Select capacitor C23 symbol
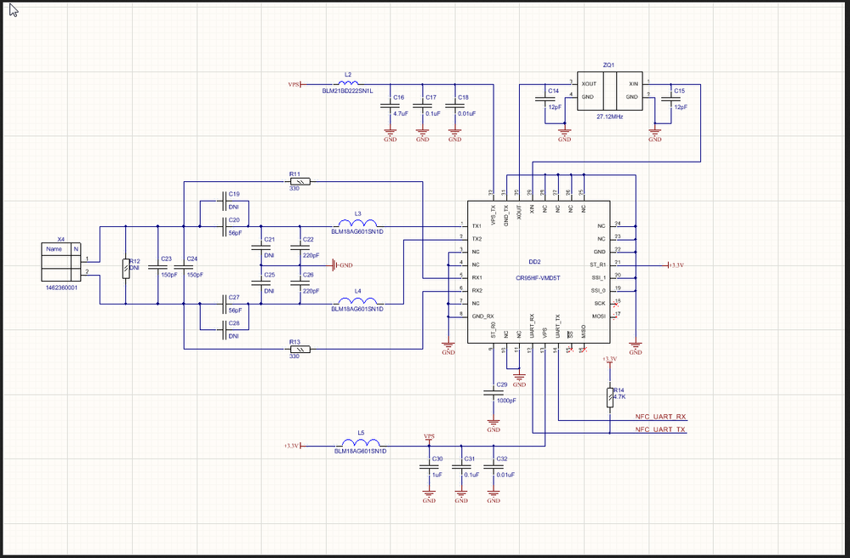The height and width of the screenshot is (558, 850). point(157,268)
